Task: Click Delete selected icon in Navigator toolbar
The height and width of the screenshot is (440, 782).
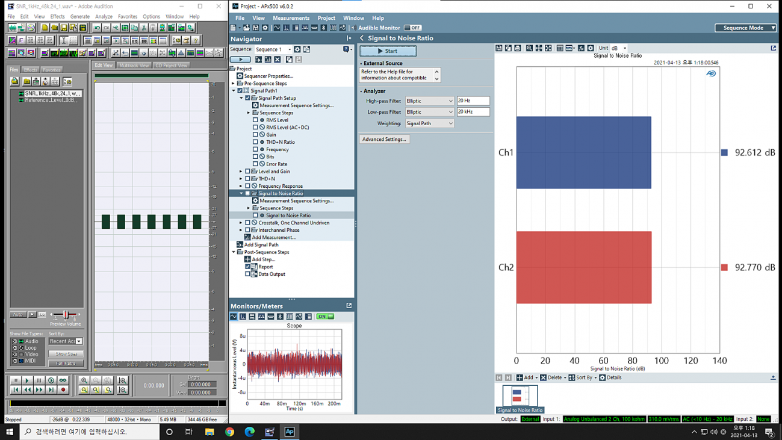Action: 278,60
